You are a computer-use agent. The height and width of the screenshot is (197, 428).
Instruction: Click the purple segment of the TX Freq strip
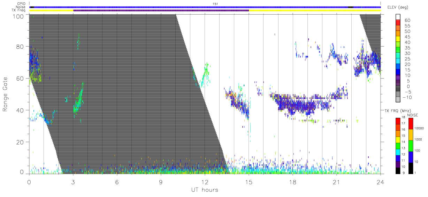161,10
